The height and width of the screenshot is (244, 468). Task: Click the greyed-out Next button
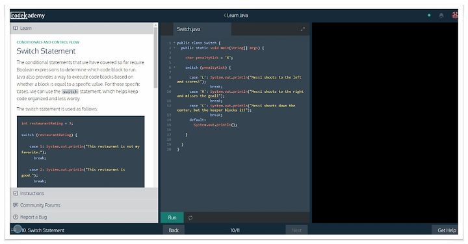tap(296, 230)
